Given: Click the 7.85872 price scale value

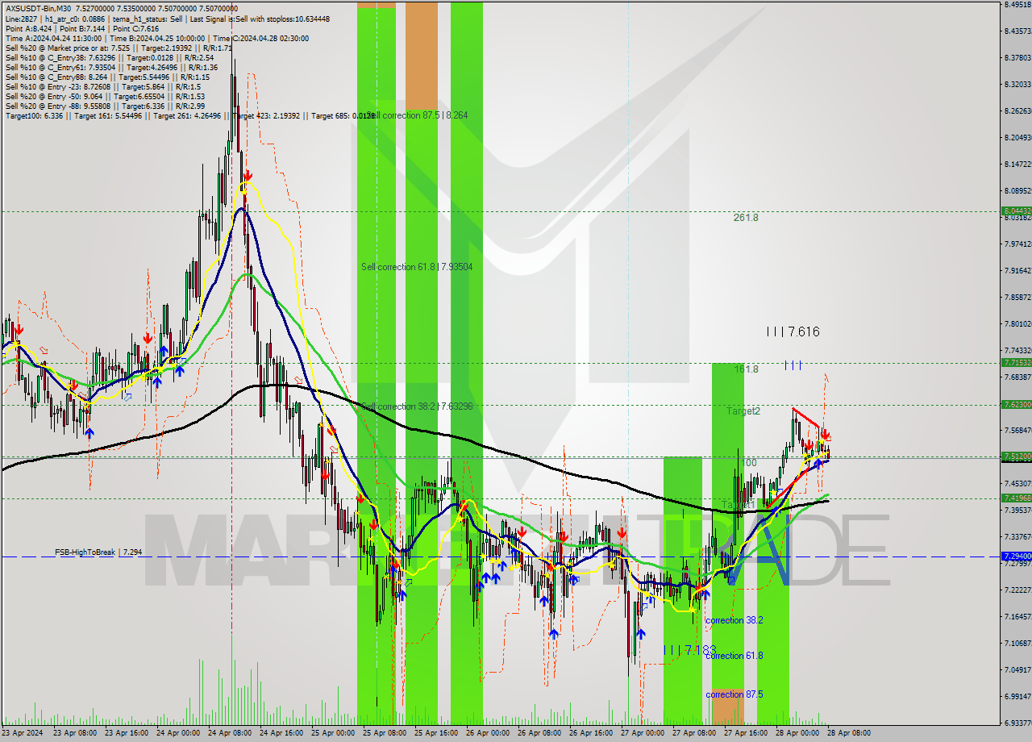Looking at the screenshot, I should [x=1017, y=297].
